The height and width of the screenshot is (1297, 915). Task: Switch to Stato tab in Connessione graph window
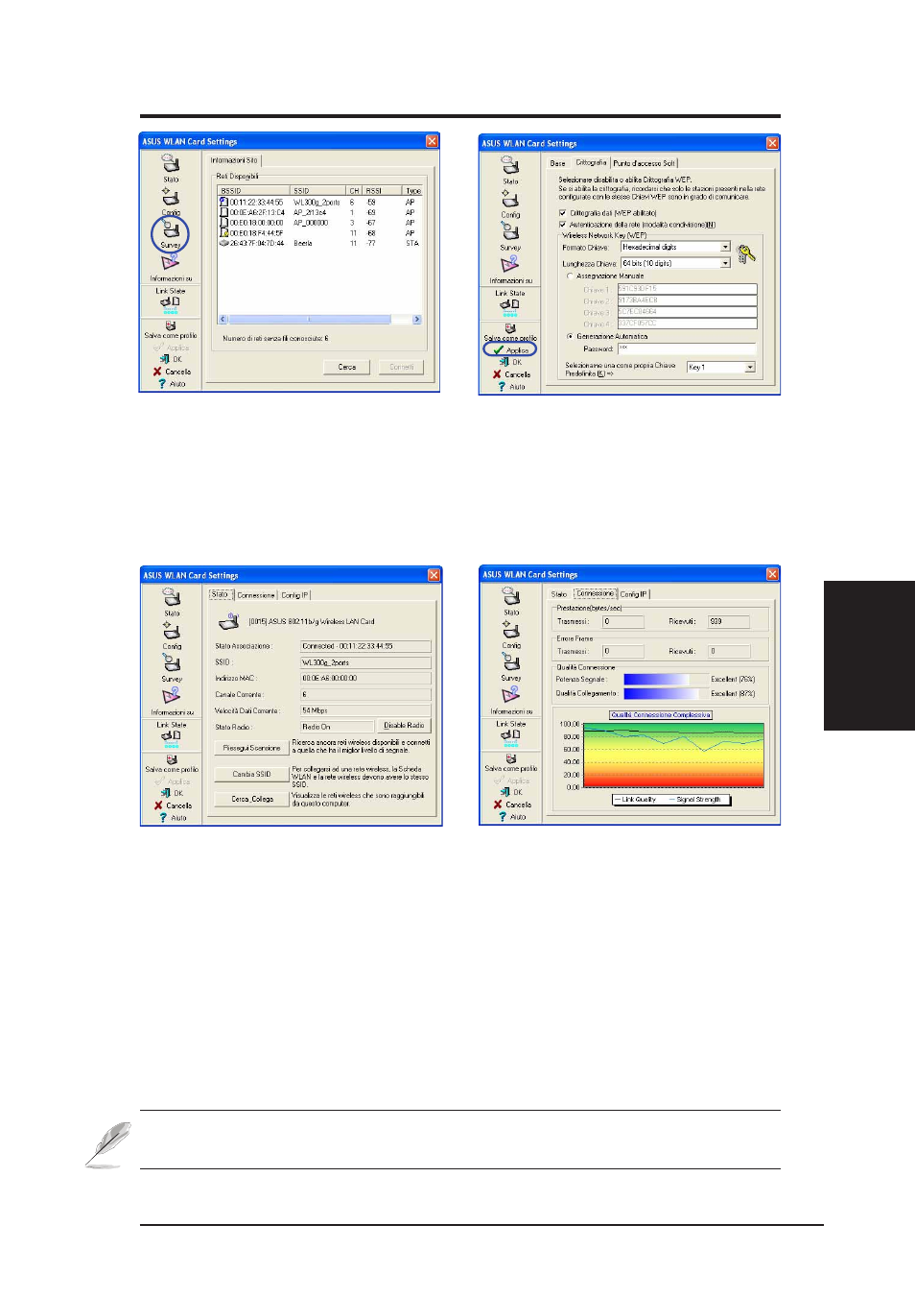coord(559,594)
